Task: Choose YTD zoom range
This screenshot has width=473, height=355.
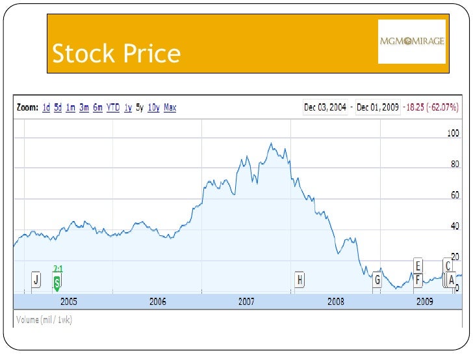Action: 113,107
